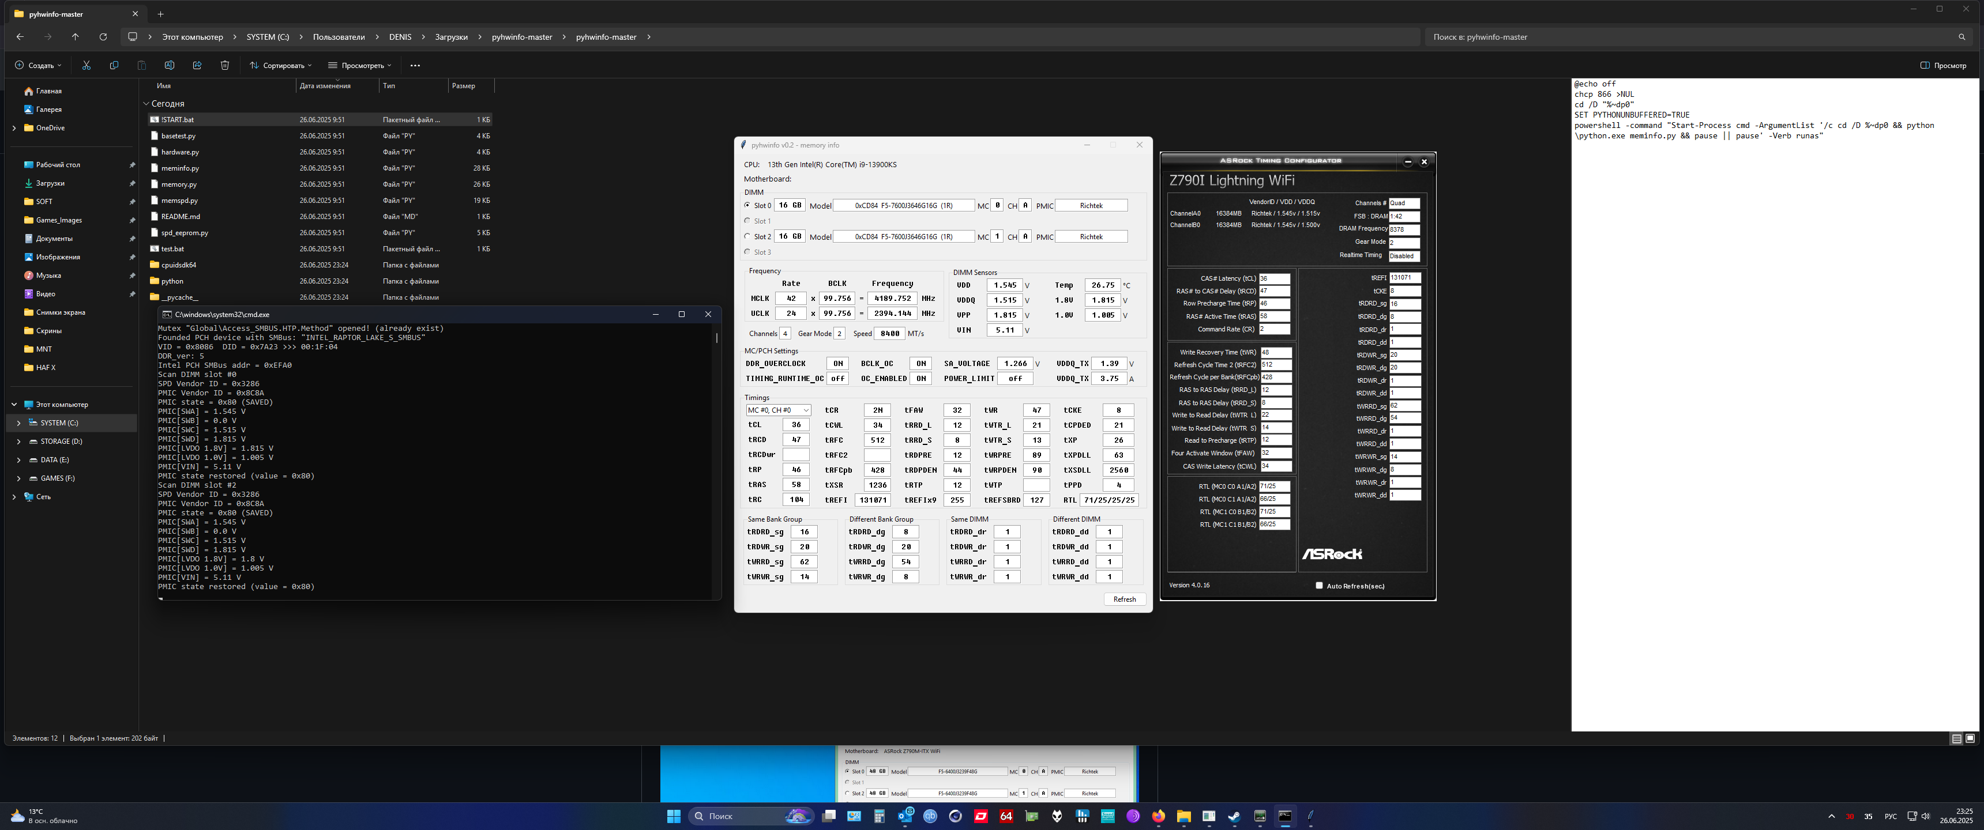The width and height of the screenshot is (1984, 830).
Task: Select the Slot 0 radio button
Action: click(747, 206)
